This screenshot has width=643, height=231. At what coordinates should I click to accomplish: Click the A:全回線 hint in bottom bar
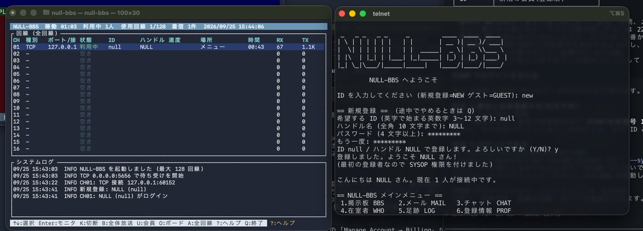[x=200, y=223]
